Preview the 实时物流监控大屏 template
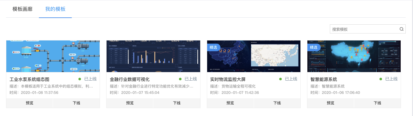Viewport: 413px width, 116px height. (231, 103)
